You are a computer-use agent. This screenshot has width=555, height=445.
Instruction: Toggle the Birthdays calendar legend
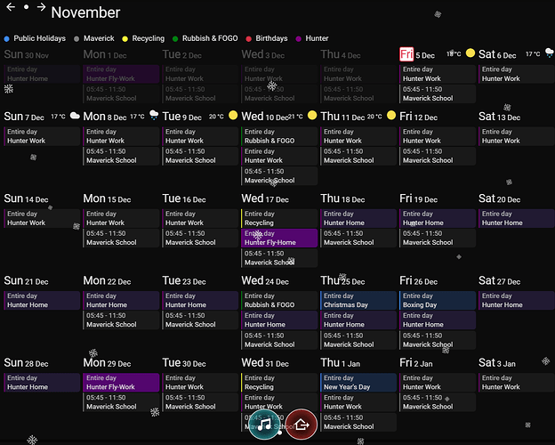pos(267,38)
